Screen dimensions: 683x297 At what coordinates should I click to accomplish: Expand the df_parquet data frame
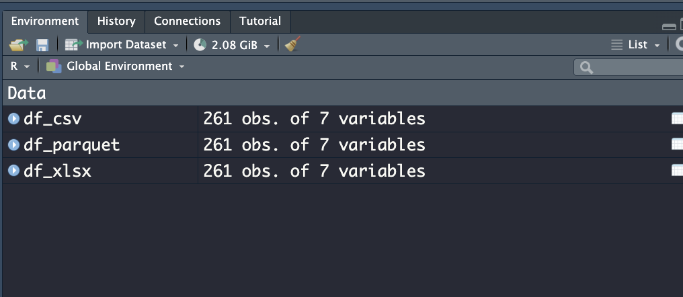tap(13, 145)
